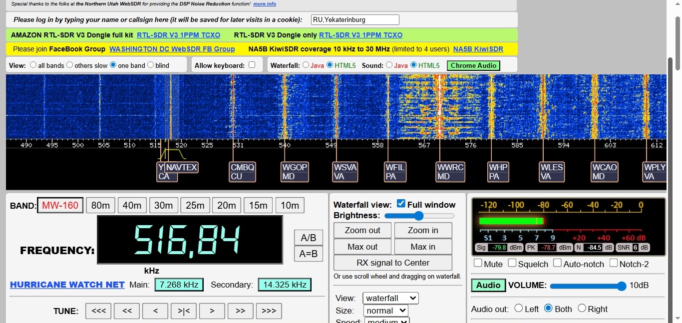
Task: Enable the Mute checkbox
Action: coord(478,263)
